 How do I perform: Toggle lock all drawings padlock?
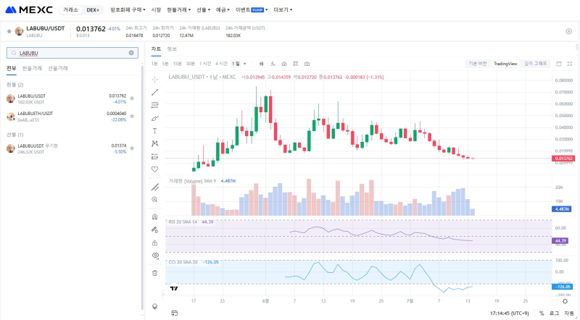tap(155, 243)
